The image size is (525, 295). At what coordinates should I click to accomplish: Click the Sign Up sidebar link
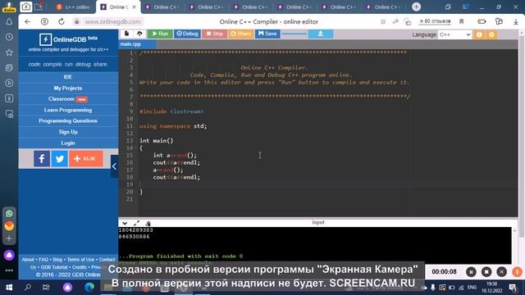tap(68, 132)
